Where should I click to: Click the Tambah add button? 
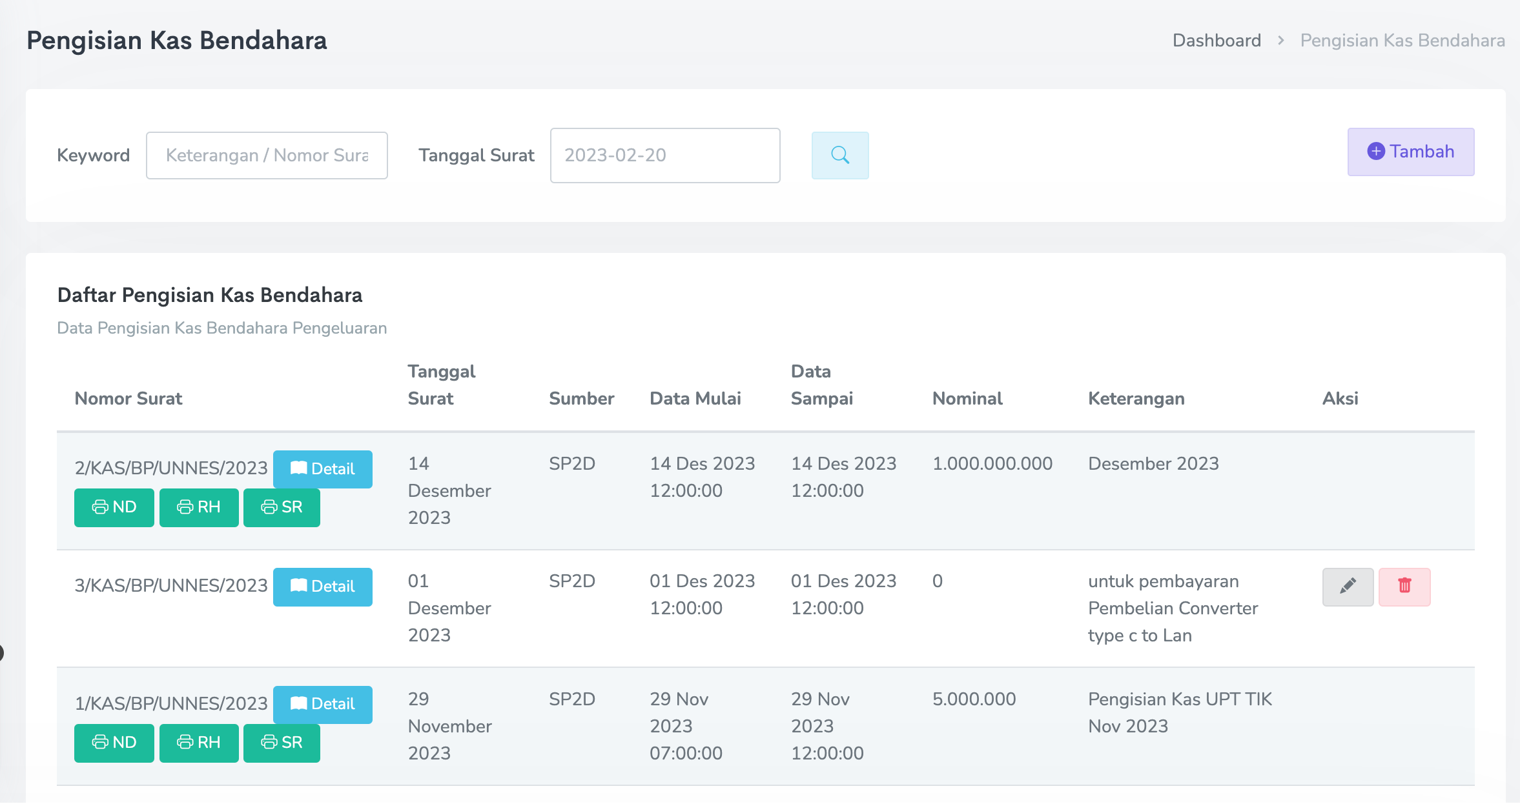tap(1410, 152)
